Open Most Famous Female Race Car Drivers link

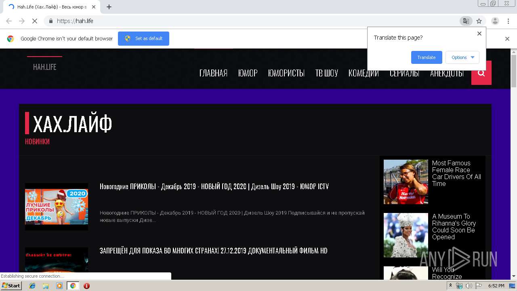coord(456,173)
